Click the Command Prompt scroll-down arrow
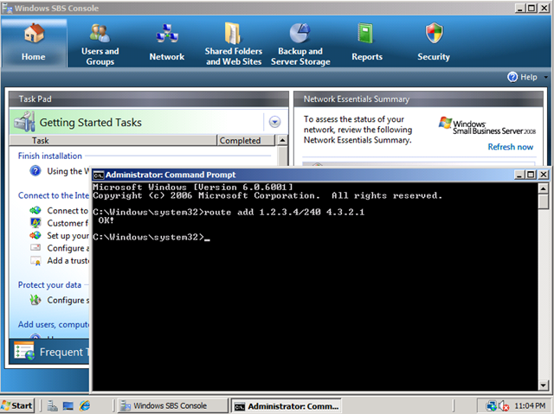The image size is (554, 414). [543, 385]
